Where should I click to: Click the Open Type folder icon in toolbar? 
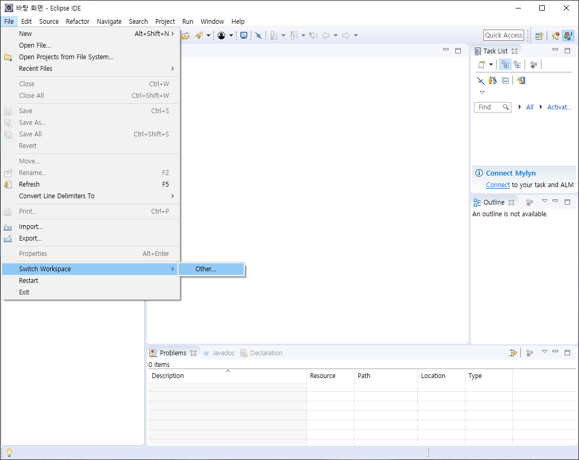[186, 35]
